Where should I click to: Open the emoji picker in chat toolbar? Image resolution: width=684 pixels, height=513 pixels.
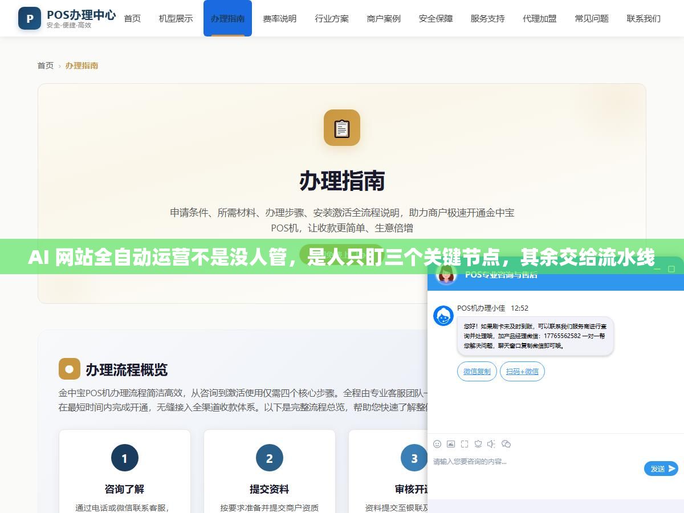(x=437, y=443)
